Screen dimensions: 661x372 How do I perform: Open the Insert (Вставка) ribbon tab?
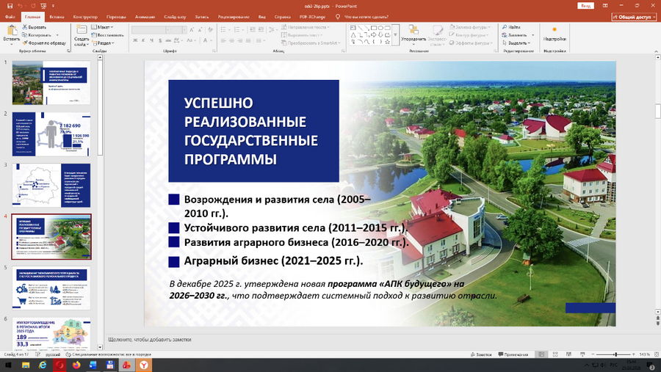click(57, 16)
